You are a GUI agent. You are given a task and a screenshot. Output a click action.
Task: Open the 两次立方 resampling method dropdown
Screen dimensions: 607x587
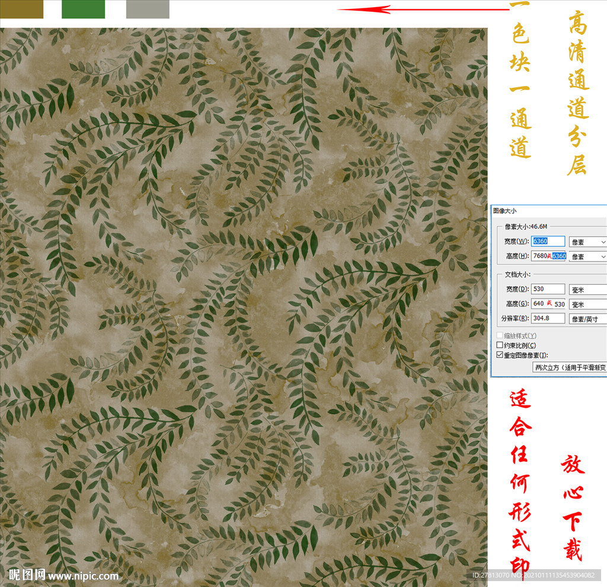pos(570,367)
